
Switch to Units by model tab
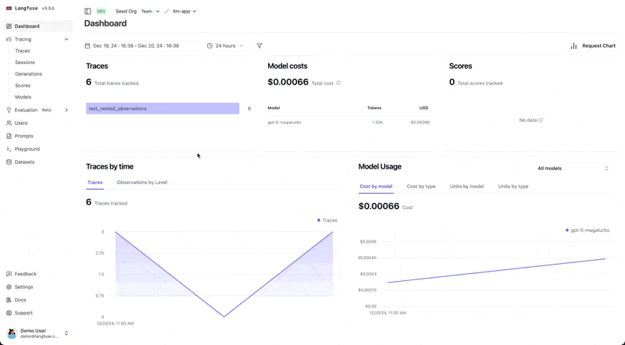pos(466,187)
